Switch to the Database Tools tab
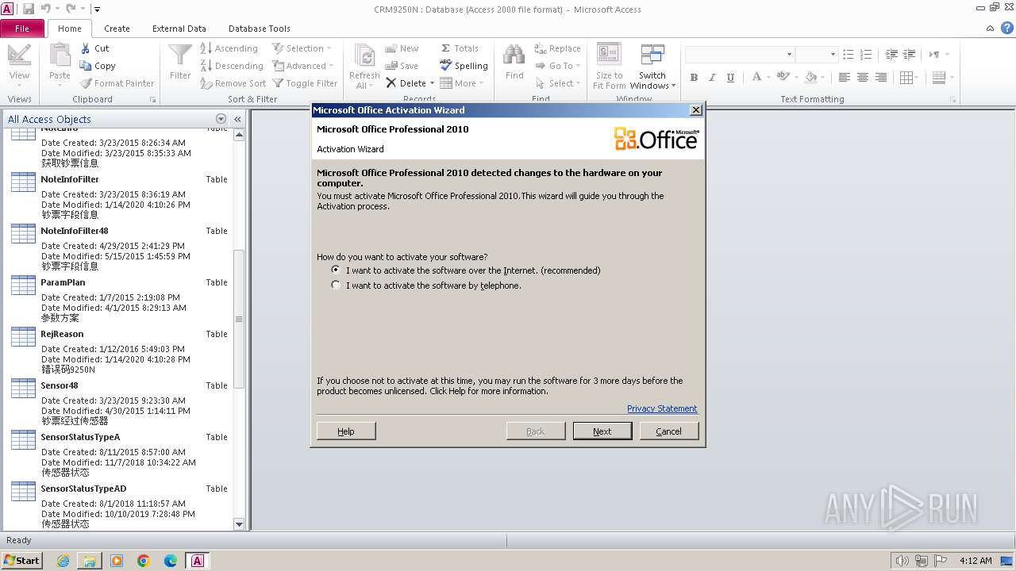This screenshot has width=1016, height=571. coord(260,29)
